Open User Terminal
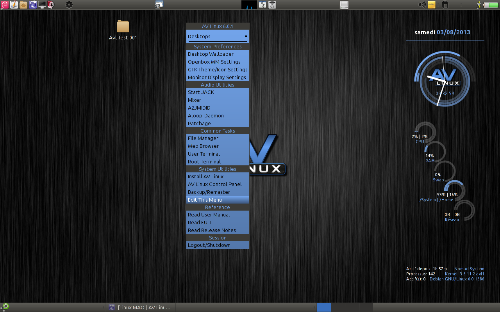The image size is (500, 312). 218,154
